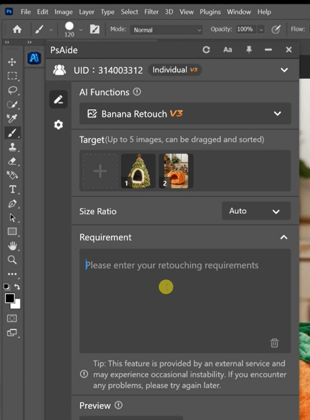Click the retouching requirements text box
This screenshot has width=310, height=420.
tap(185, 301)
